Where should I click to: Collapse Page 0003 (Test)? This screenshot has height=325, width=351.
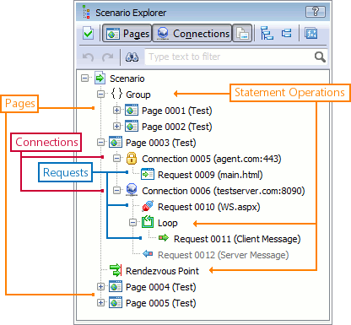click(x=100, y=142)
